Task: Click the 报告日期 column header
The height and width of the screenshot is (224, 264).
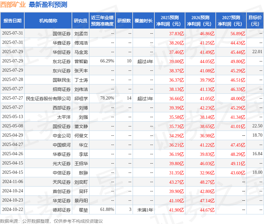Action: (12, 20)
